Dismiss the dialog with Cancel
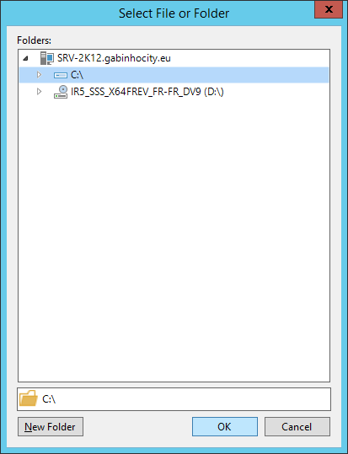Image resolution: width=348 pixels, height=454 pixels. 297,426
